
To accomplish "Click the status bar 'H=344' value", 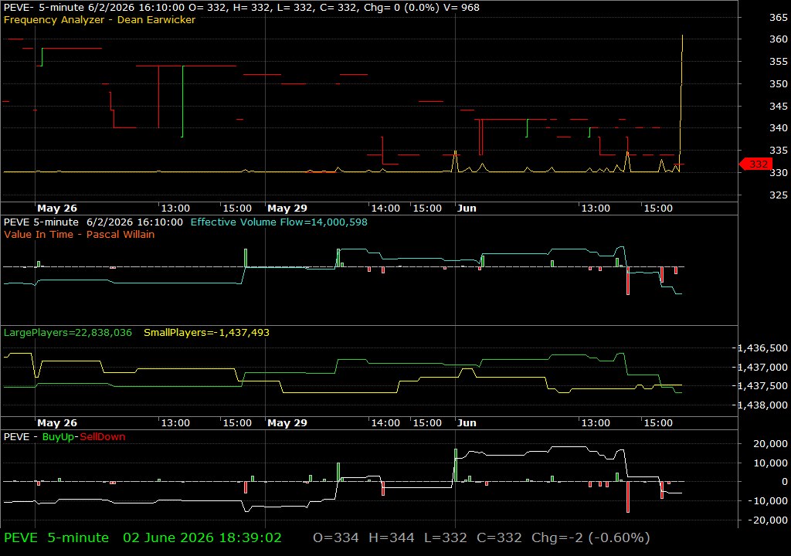I will tap(391, 537).
